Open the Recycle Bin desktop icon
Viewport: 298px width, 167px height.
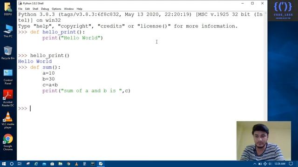click(8, 52)
